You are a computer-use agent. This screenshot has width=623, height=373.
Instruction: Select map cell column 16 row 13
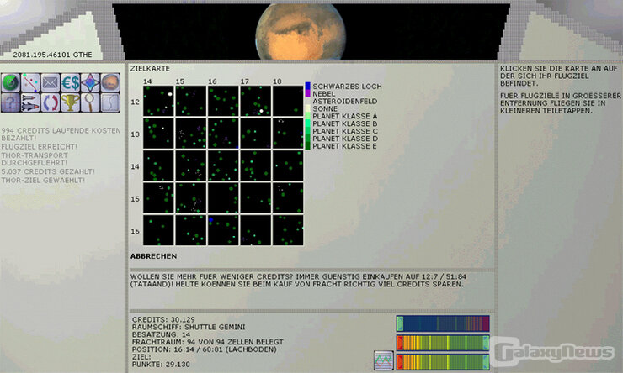223,134
